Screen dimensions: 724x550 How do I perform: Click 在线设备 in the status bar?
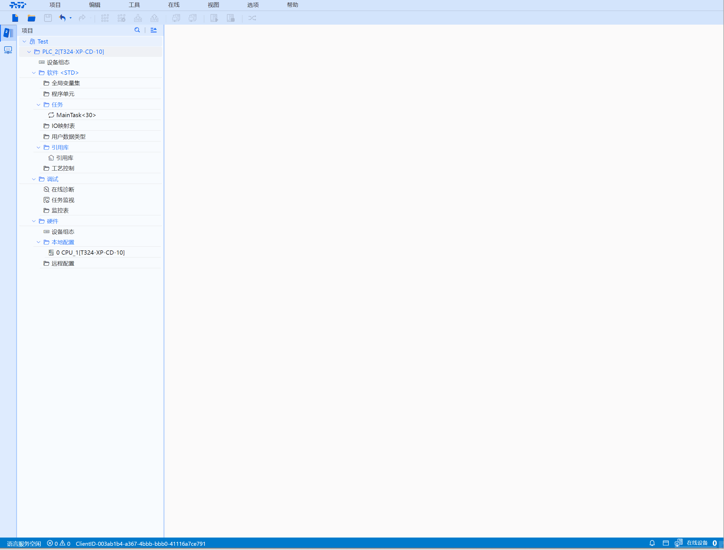pos(697,543)
